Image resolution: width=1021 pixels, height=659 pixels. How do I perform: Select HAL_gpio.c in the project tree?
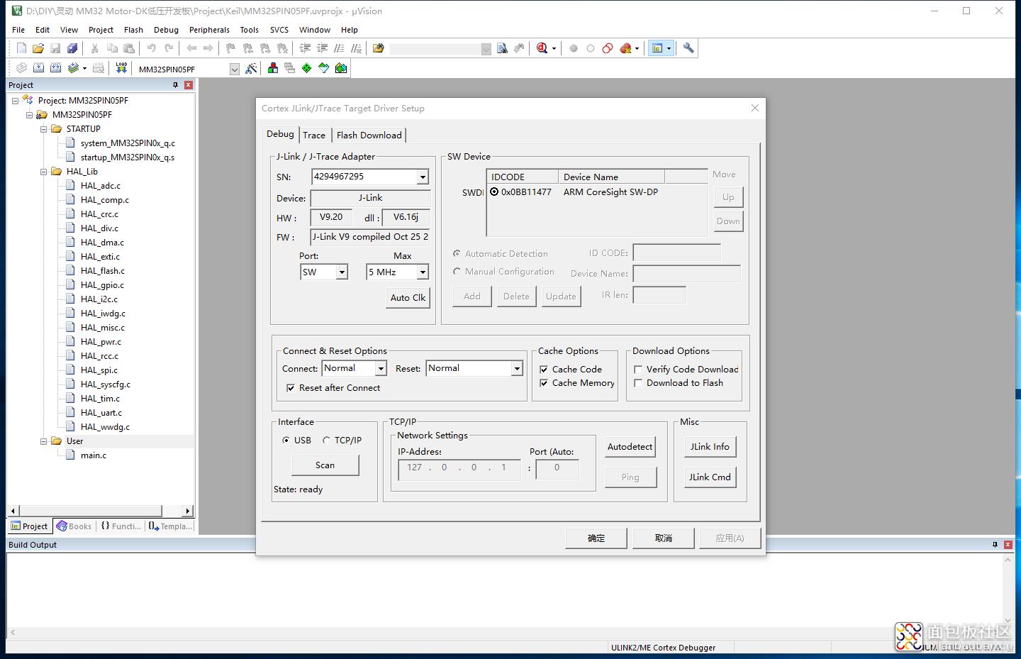[x=102, y=285]
